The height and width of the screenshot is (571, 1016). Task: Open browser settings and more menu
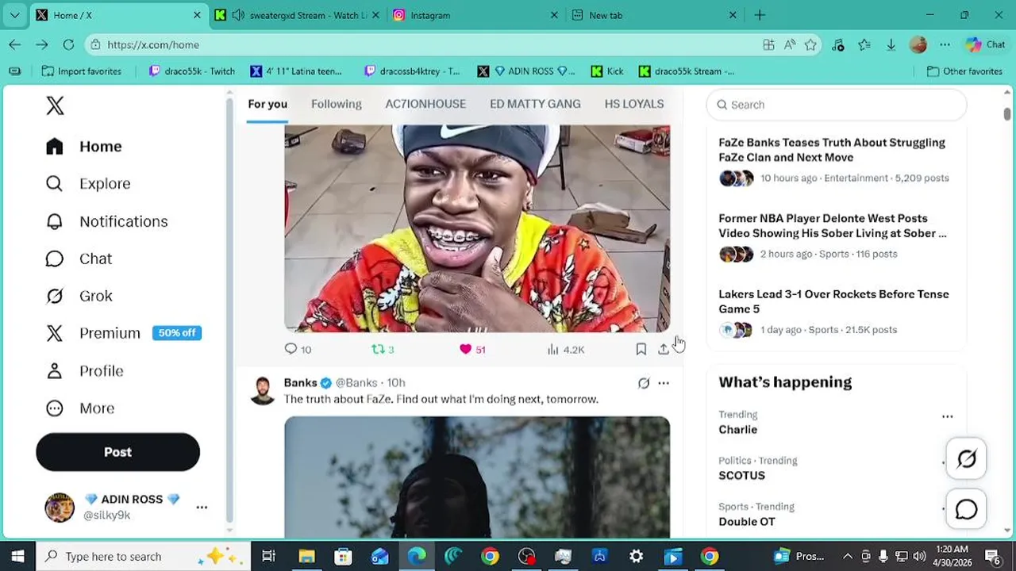click(x=945, y=45)
